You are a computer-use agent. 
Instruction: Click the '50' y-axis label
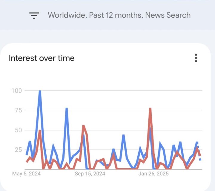pyautogui.click(x=19, y=130)
